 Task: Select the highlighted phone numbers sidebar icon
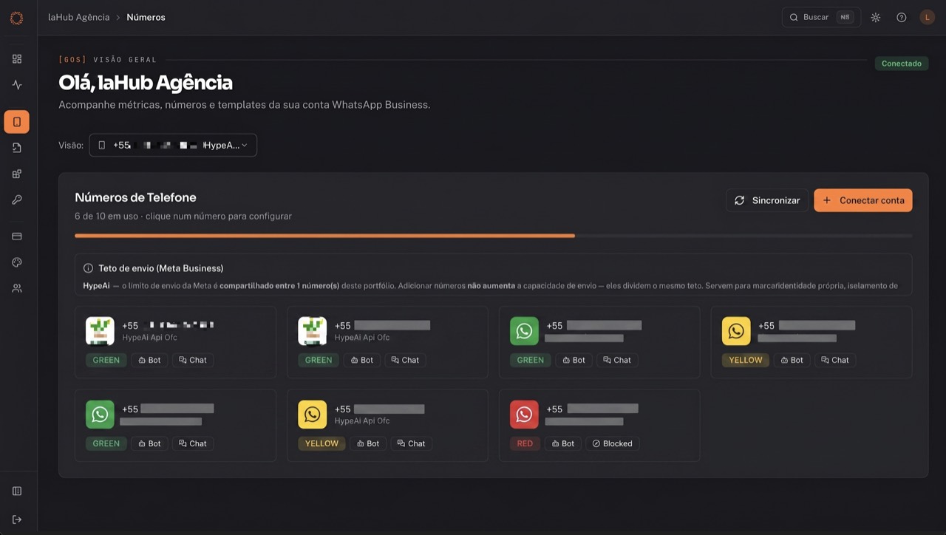click(x=17, y=122)
